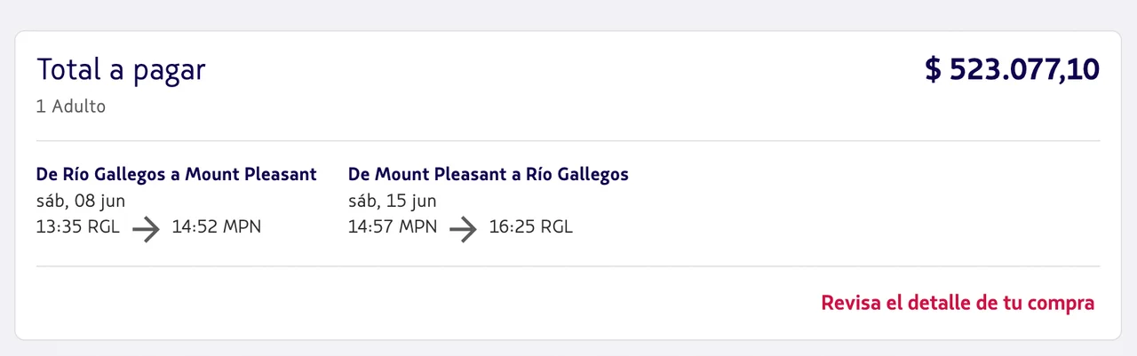Click the Total a pagar heading

pos(121,69)
